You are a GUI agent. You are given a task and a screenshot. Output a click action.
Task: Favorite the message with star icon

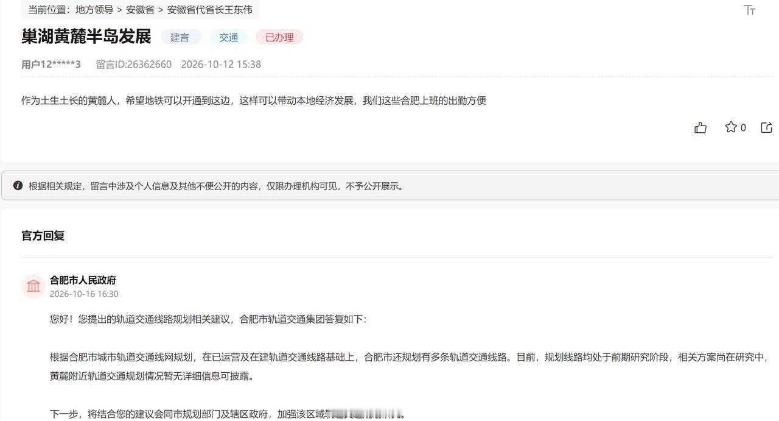731,127
